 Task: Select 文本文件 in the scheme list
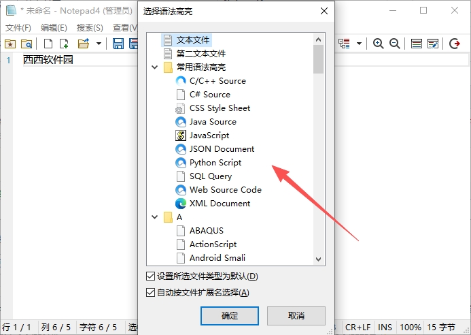point(193,40)
